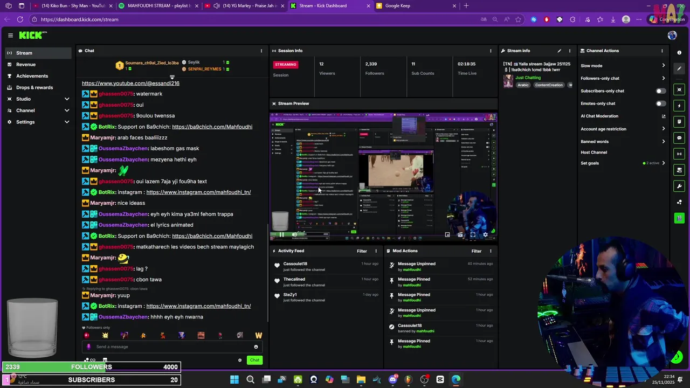Click the pencil edit icon in right sidebar
The height and width of the screenshot is (388, 690).
[x=679, y=68]
